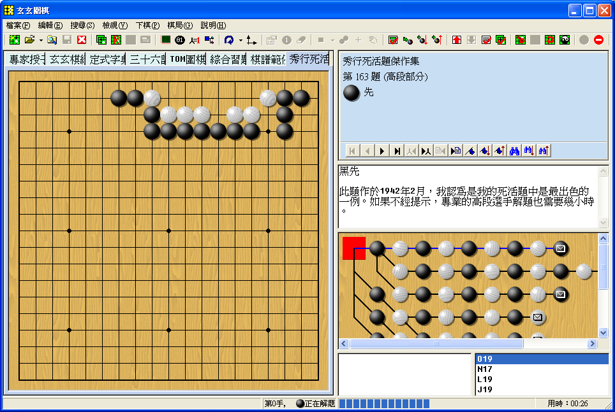
Task: Click the new game board icon
Action: (x=14, y=40)
